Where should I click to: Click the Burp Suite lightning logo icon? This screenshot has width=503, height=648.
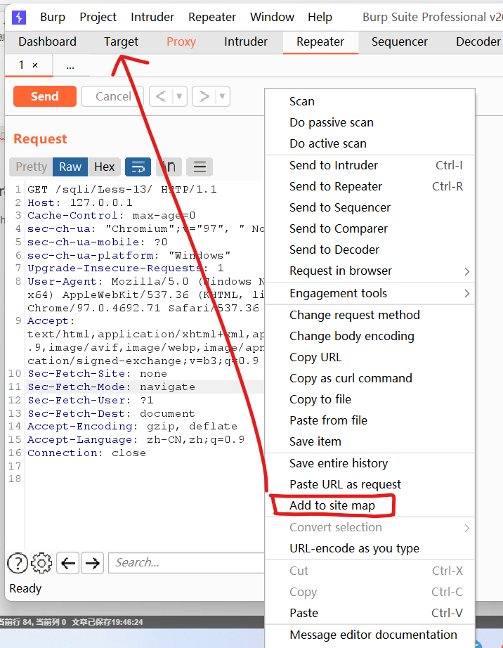19,18
